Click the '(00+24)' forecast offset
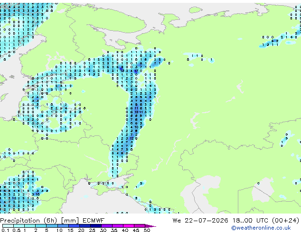 (286, 221)
